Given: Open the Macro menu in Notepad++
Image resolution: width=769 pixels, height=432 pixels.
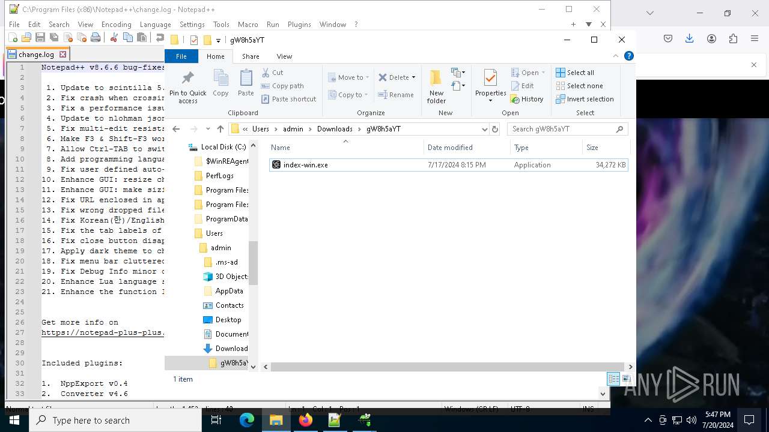Looking at the screenshot, I should [x=248, y=25].
